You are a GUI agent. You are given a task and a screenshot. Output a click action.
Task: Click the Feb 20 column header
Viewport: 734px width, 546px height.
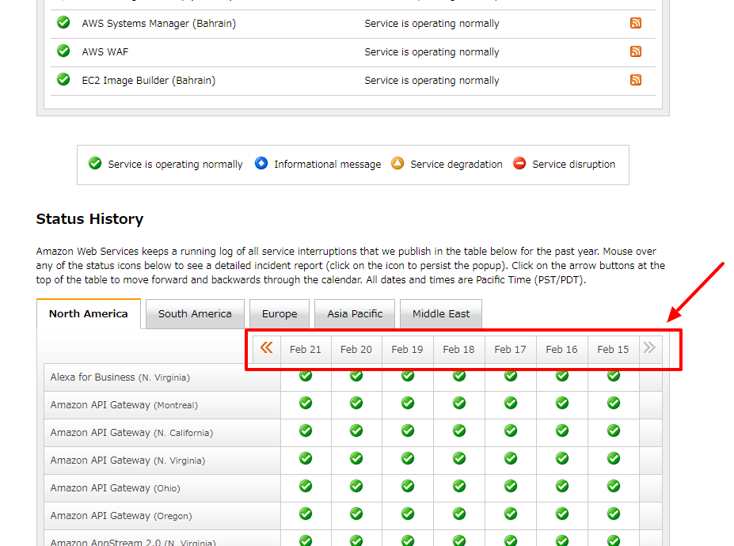point(356,350)
